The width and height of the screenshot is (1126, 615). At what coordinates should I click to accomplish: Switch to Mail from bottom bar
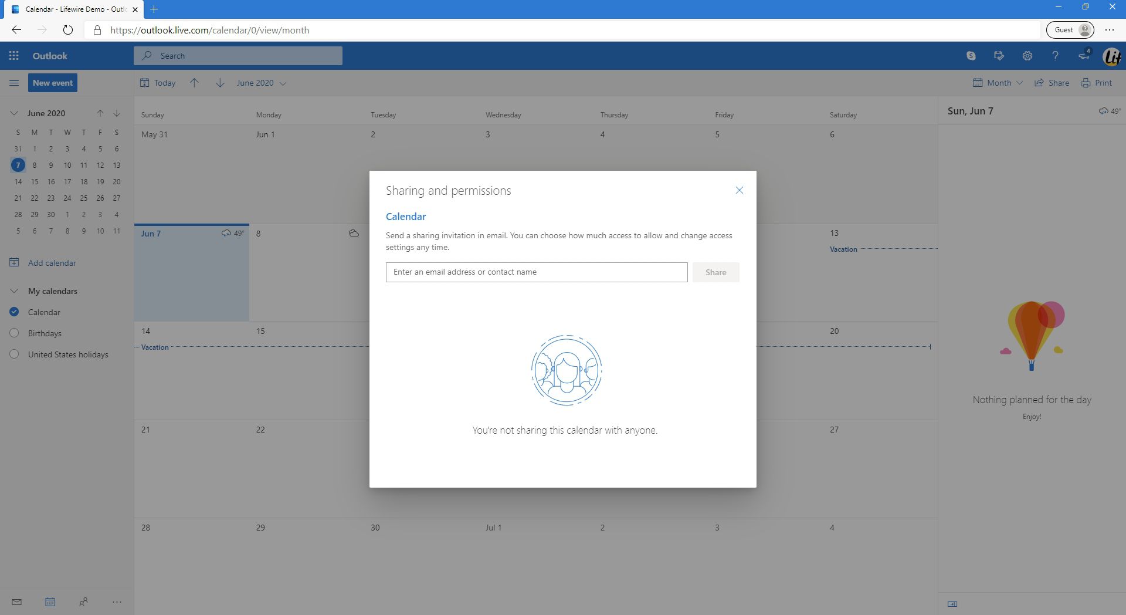tap(16, 602)
